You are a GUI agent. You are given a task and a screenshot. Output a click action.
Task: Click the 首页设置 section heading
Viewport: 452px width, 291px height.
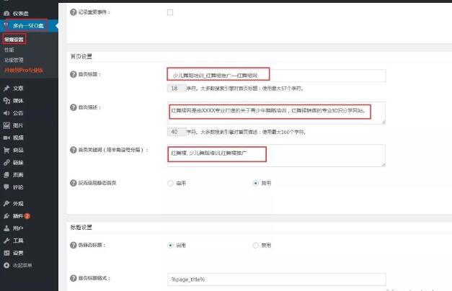tap(81, 56)
